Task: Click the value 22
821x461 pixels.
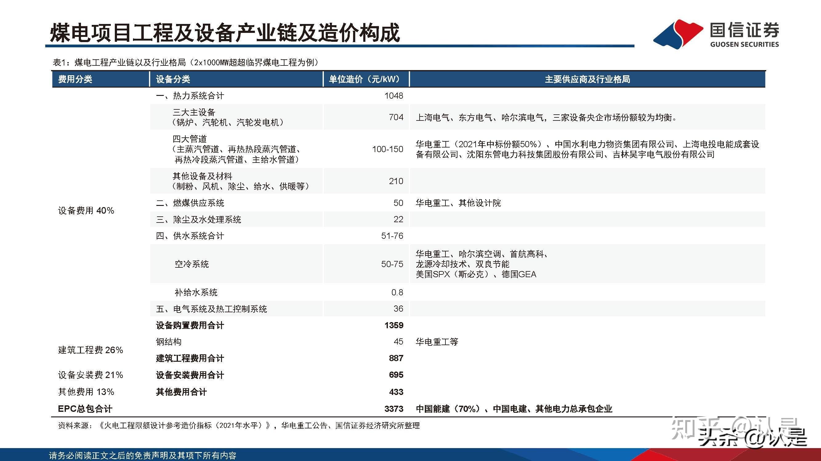Action: (398, 219)
